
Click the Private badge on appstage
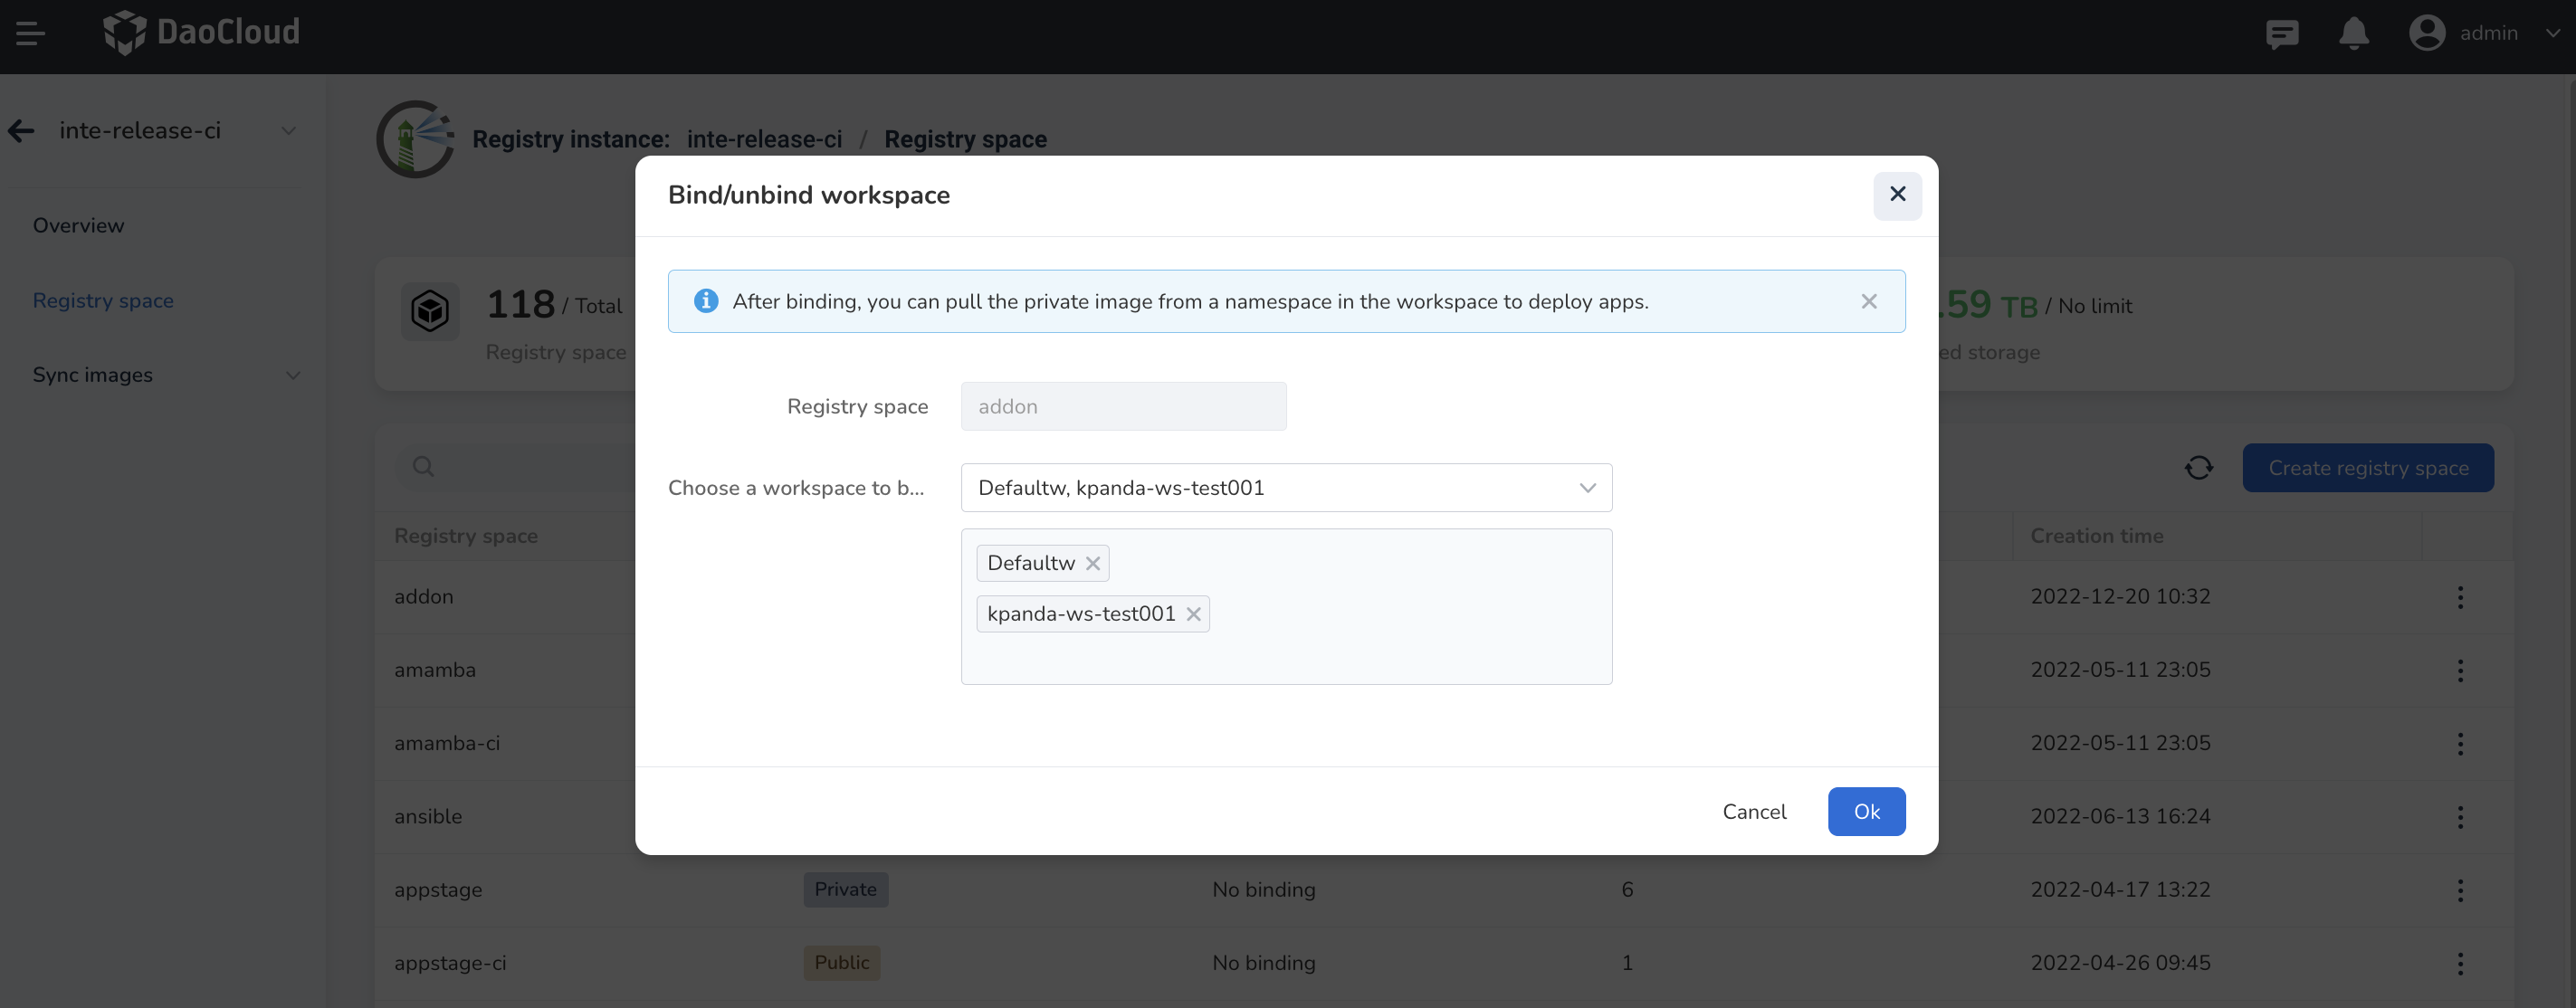pos(845,889)
